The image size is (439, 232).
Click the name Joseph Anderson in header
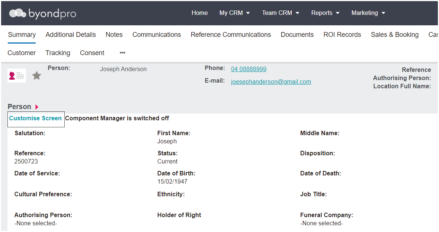click(123, 69)
